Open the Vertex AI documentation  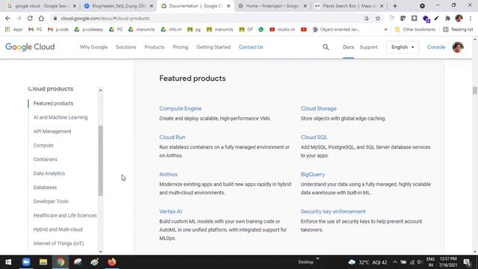tap(170, 211)
